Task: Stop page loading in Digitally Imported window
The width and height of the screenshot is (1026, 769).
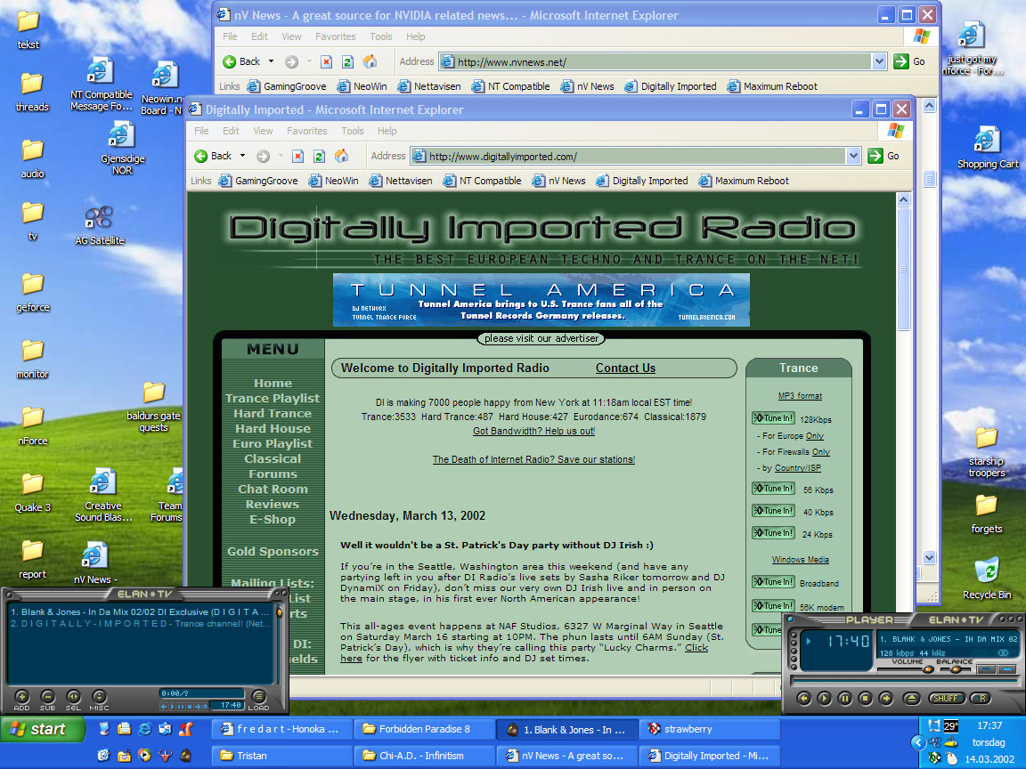Action: coord(297,156)
